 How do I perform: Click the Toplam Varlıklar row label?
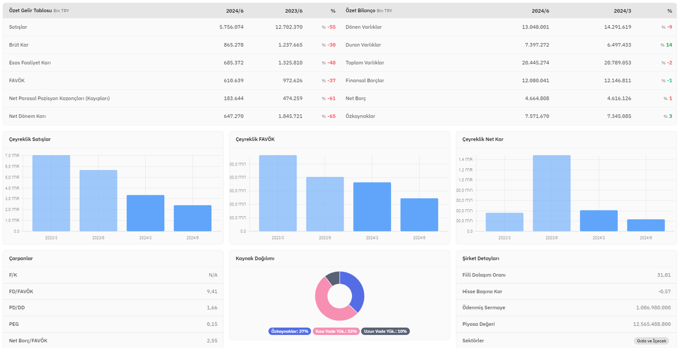(365, 63)
